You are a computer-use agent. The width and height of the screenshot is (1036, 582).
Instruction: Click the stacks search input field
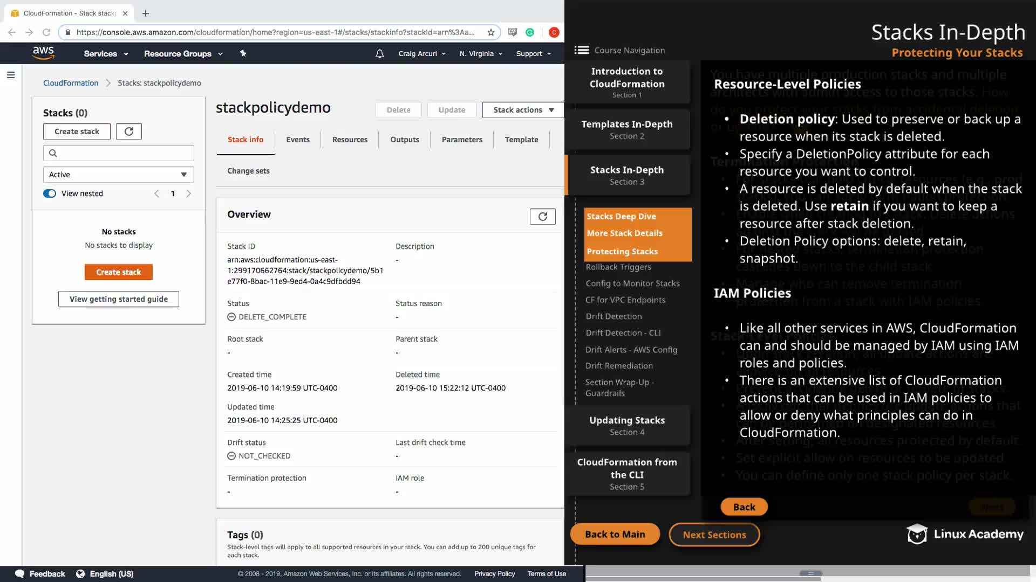[x=119, y=153]
